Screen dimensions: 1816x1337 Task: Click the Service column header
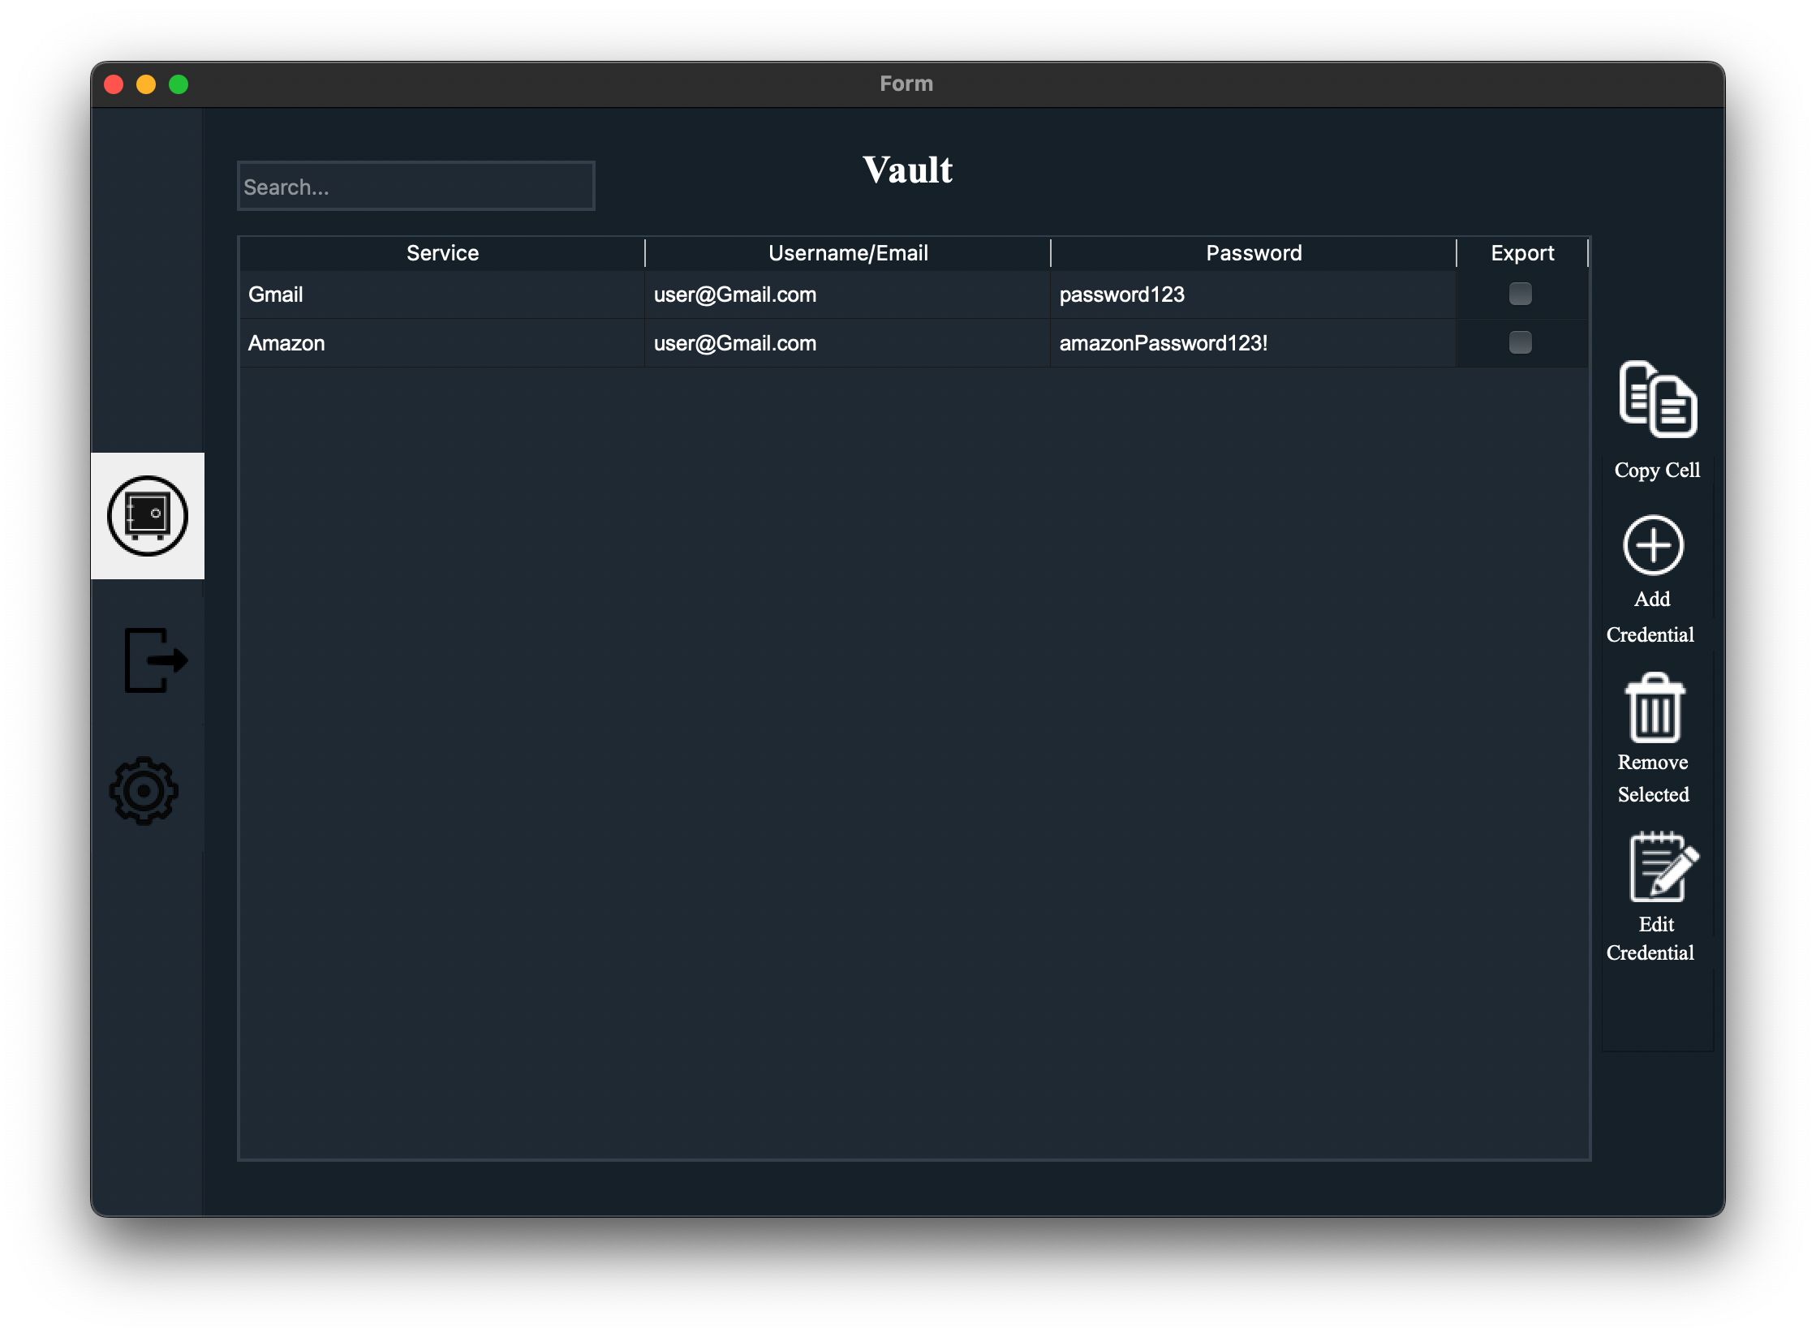click(x=442, y=253)
